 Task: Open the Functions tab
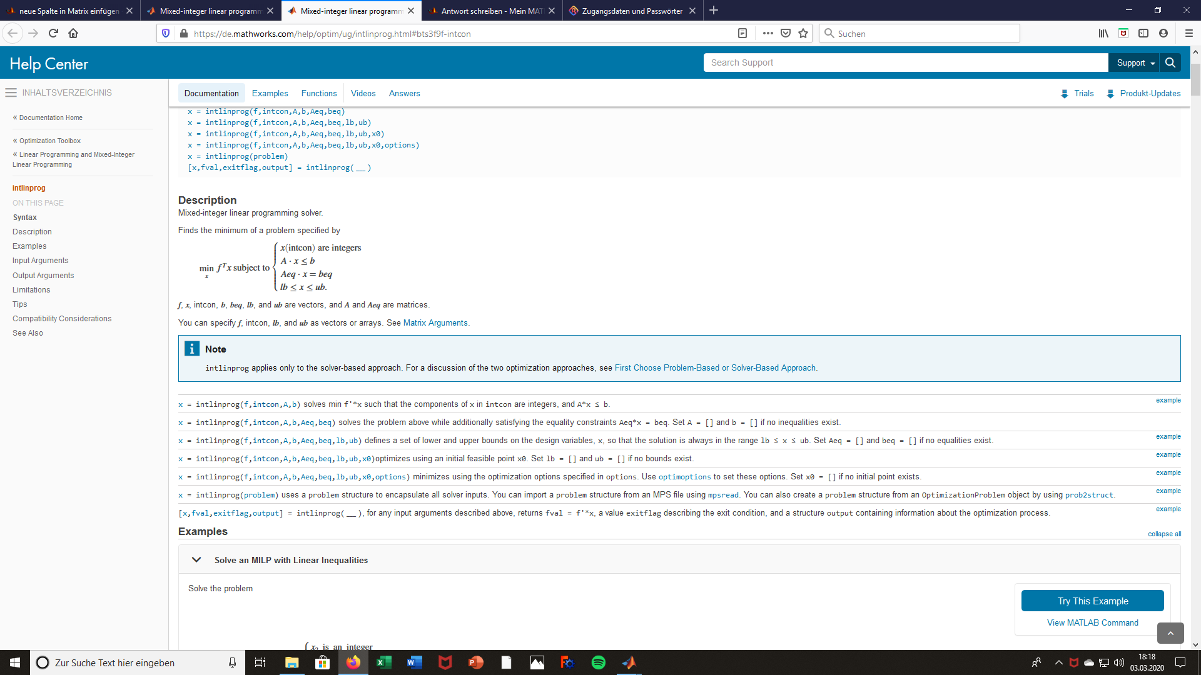[318, 93]
